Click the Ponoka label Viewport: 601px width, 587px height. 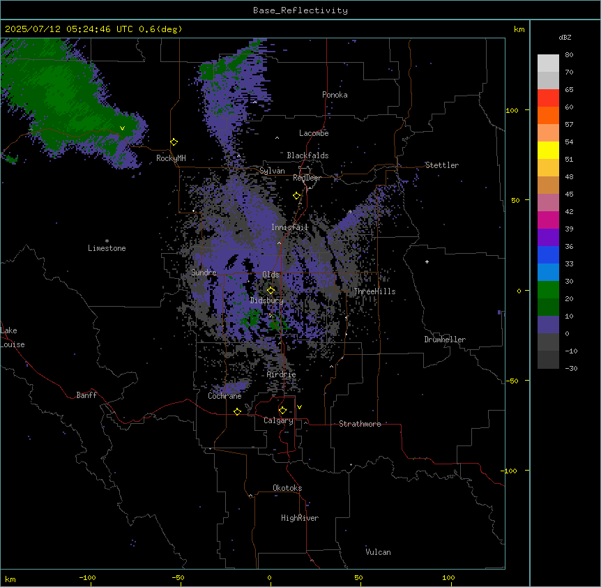point(335,95)
